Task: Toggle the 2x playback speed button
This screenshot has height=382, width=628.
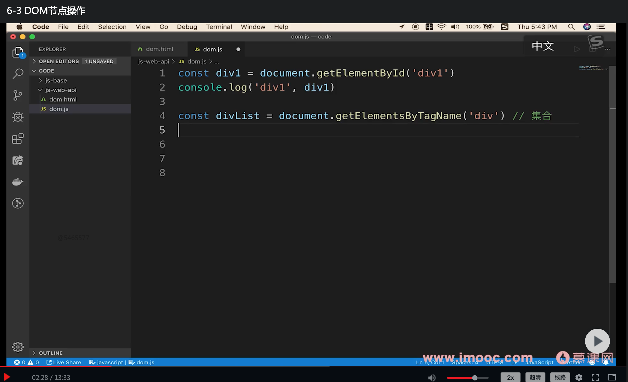Action: [x=510, y=378]
